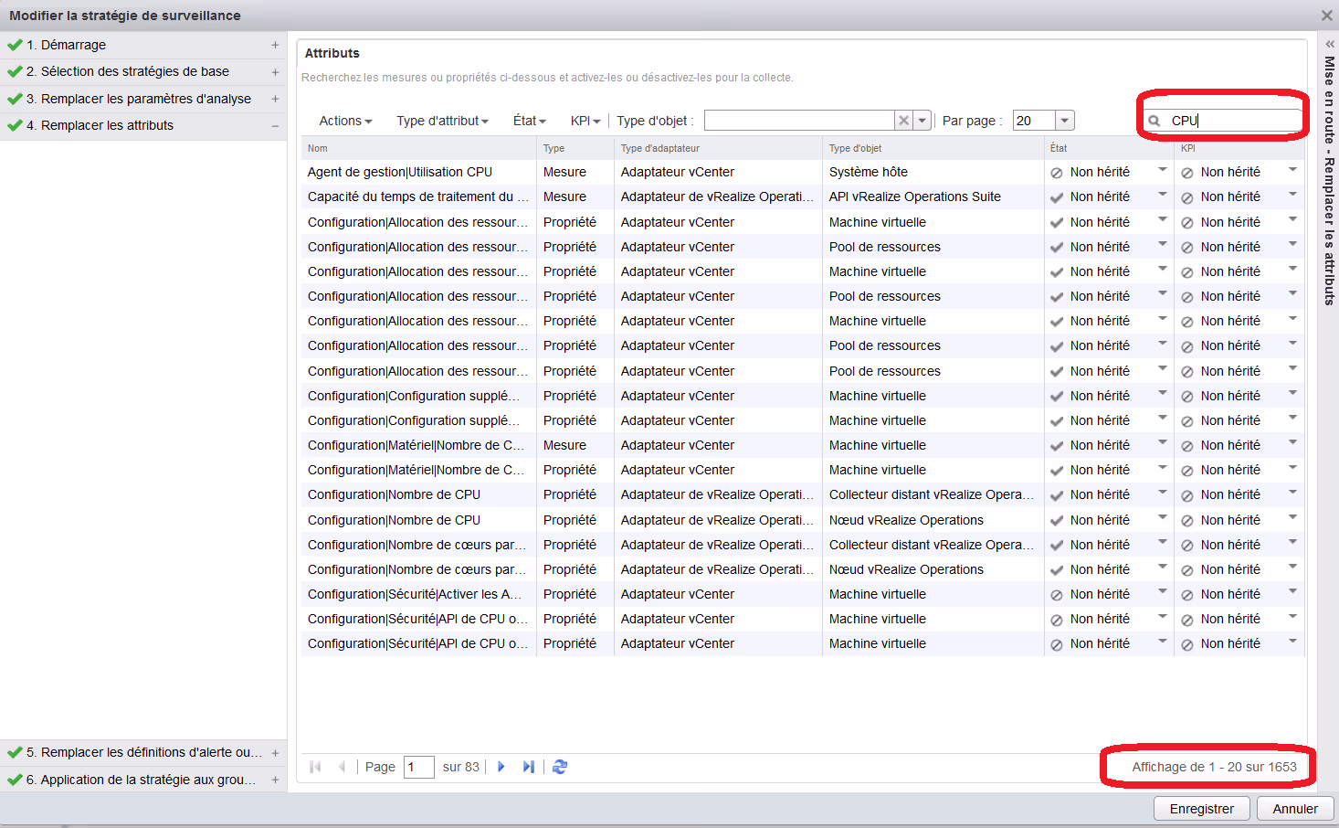The height and width of the screenshot is (828, 1339).
Task: Click the magnifier search icon
Action: (1154, 121)
